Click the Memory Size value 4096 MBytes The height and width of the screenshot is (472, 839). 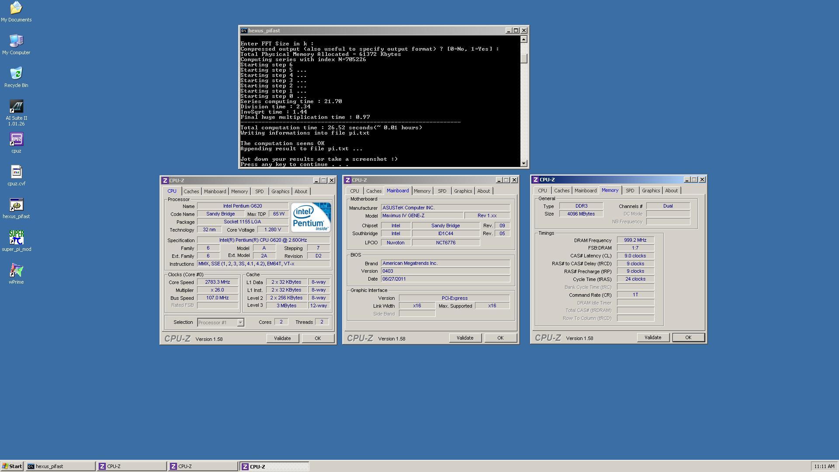click(581, 214)
